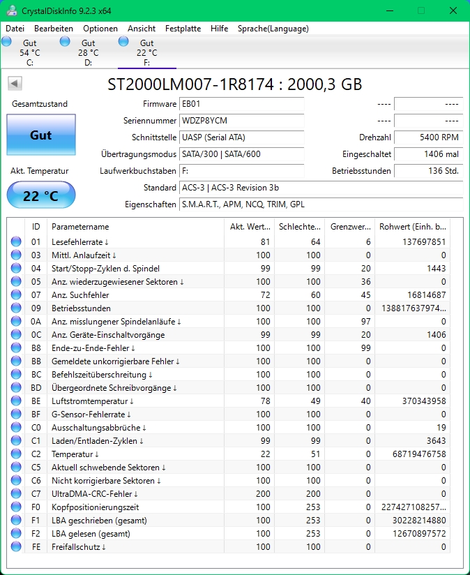Click the Eingeschaltet value 1406 mal
The width and height of the screenshot is (470, 575).
[429, 154]
